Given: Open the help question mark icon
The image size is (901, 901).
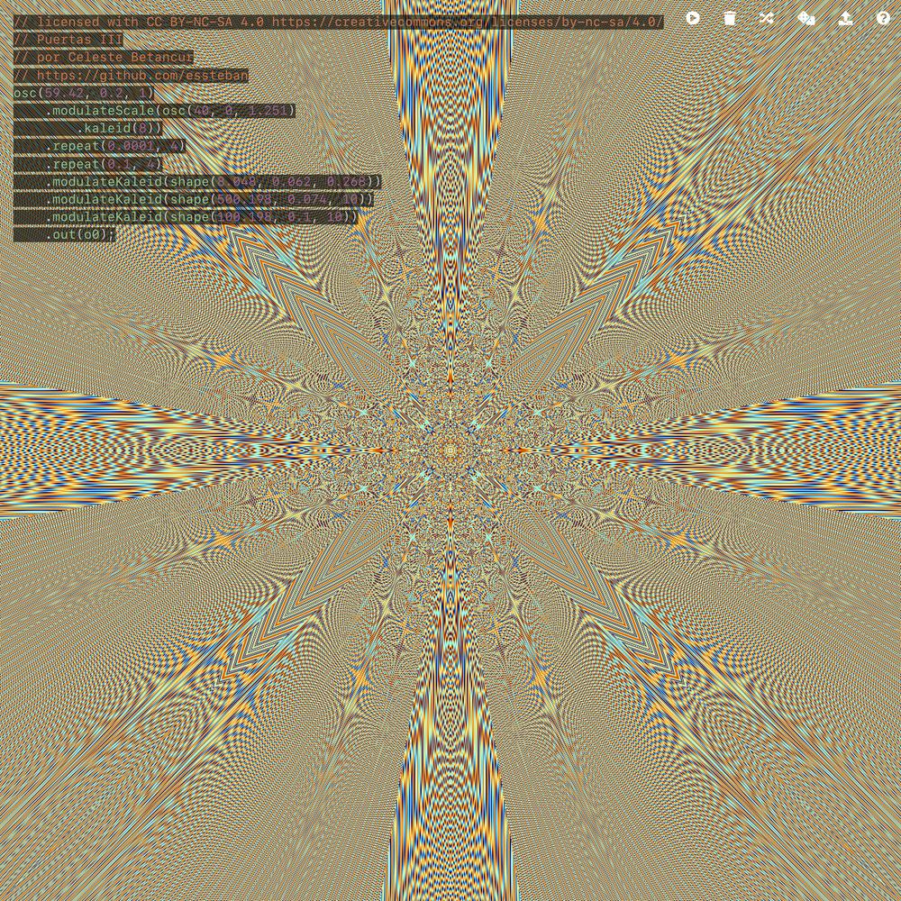Looking at the screenshot, I should pyautogui.click(x=883, y=18).
